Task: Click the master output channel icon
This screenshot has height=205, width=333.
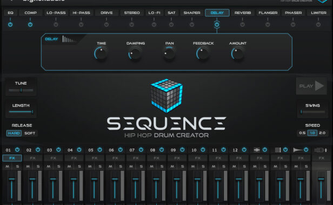Action: tap(321, 150)
